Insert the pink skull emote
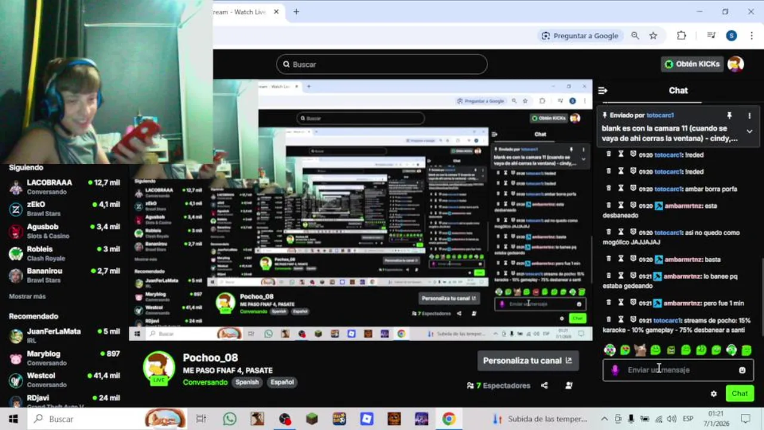 coord(609,350)
